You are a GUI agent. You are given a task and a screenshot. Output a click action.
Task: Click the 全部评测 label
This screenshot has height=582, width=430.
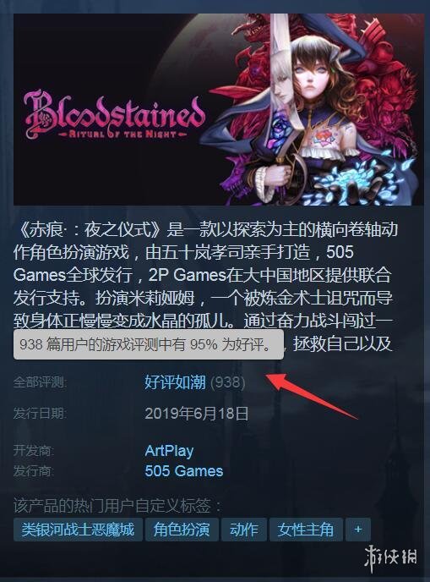pos(40,382)
